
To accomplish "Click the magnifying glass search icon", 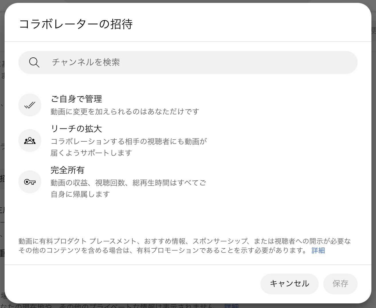I will coord(34,62).
